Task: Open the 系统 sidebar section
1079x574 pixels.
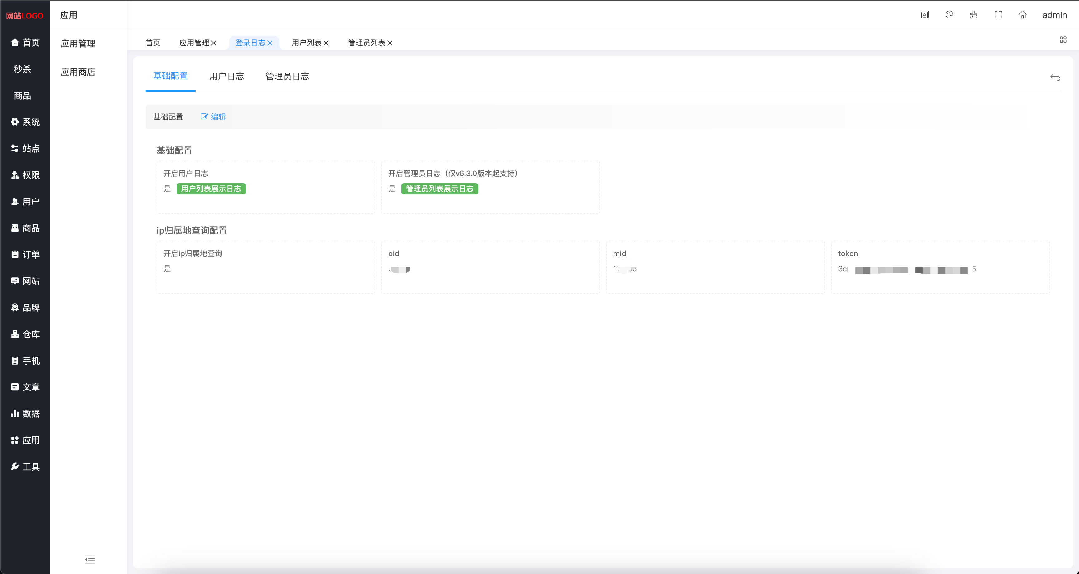Action: [x=25, y=122]
